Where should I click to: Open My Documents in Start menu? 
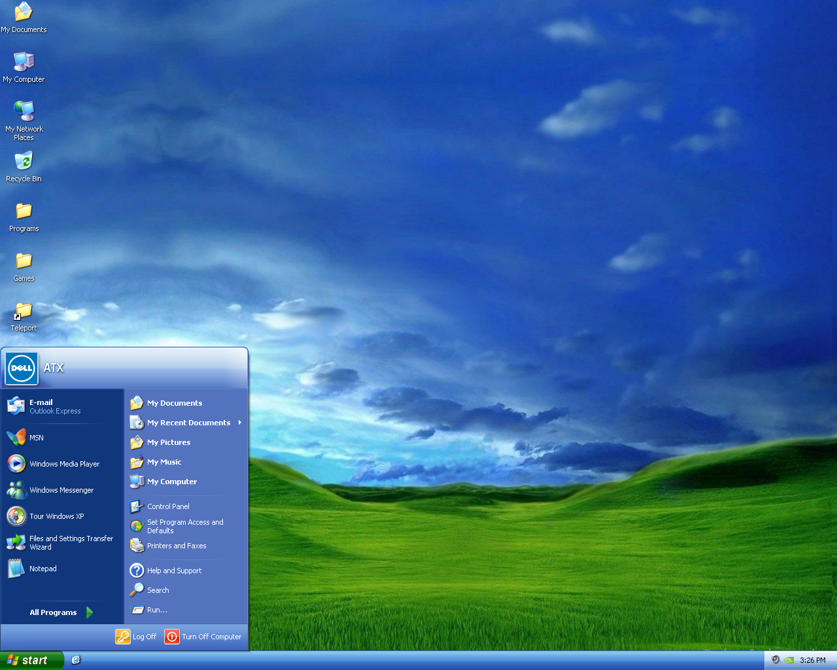[187, 403]
